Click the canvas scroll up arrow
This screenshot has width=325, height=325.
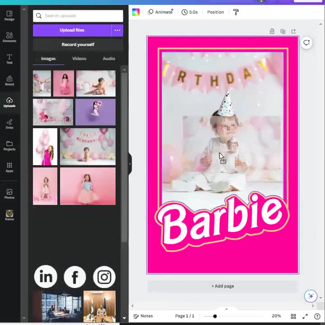(x=320, y=24)
